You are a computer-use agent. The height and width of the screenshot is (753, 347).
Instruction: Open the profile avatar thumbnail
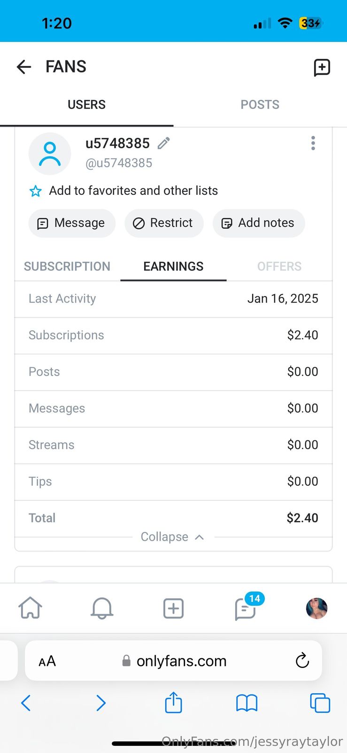(x=316, y=608)
